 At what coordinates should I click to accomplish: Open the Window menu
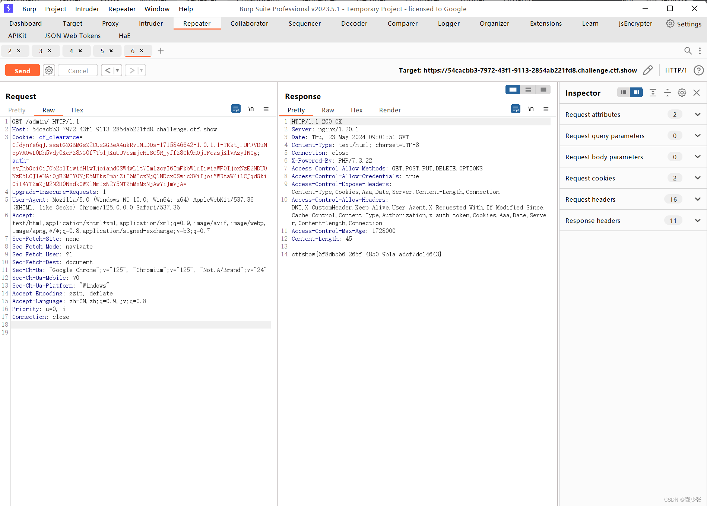(x=157, y=9)
